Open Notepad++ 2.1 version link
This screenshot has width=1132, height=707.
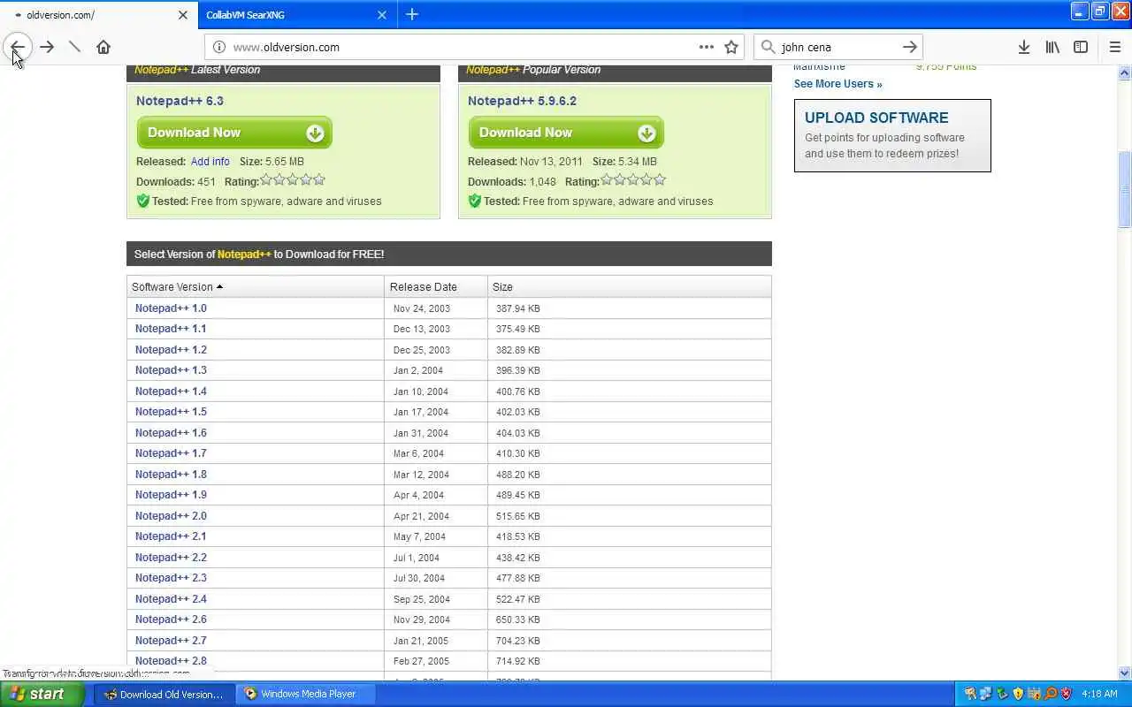click(171, 536)
